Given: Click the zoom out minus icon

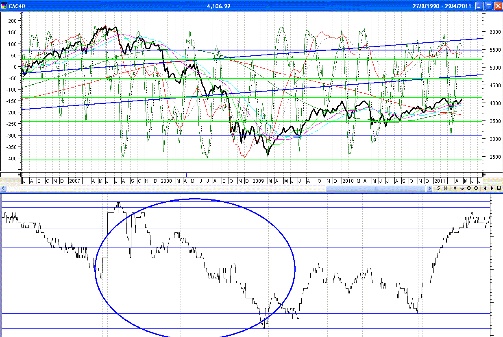Looking at the screenshot, I should [x=469, y=188].
